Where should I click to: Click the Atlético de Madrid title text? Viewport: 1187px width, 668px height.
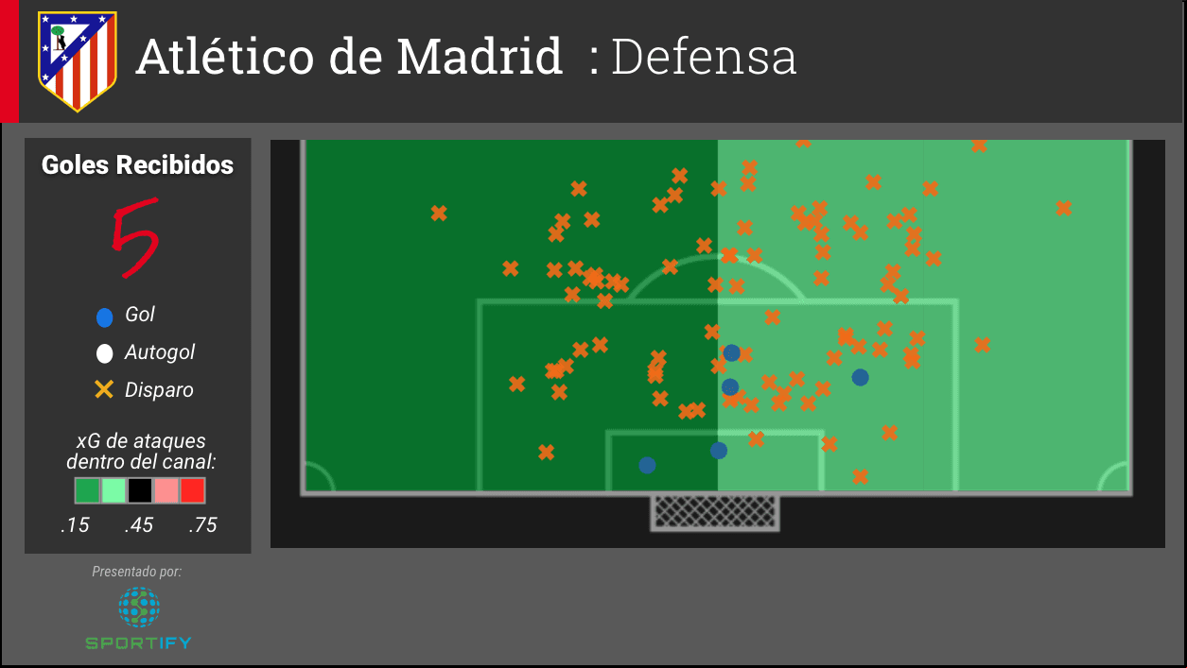(350, 57)
